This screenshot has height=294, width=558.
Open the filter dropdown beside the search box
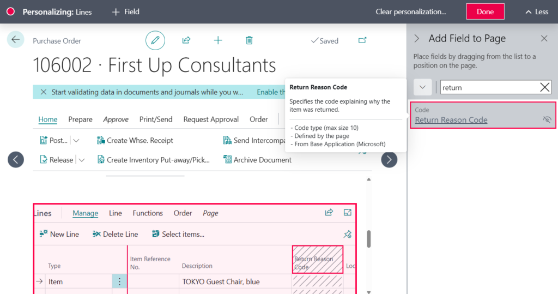pyautogui.click(x=423, y=87)
